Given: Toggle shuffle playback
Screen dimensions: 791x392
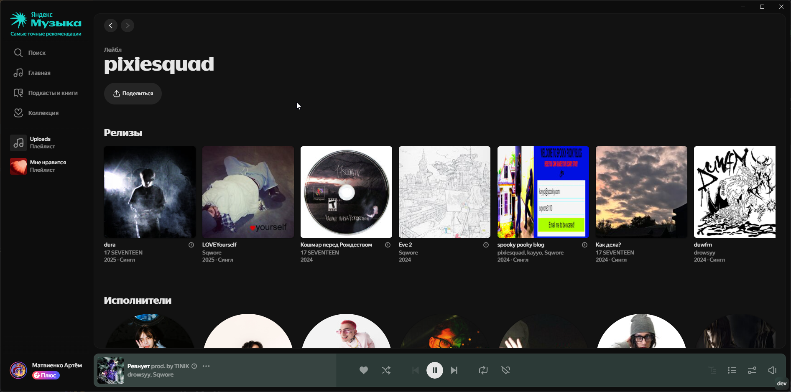Looking at the screenshot, I should (x=386, y=370).
